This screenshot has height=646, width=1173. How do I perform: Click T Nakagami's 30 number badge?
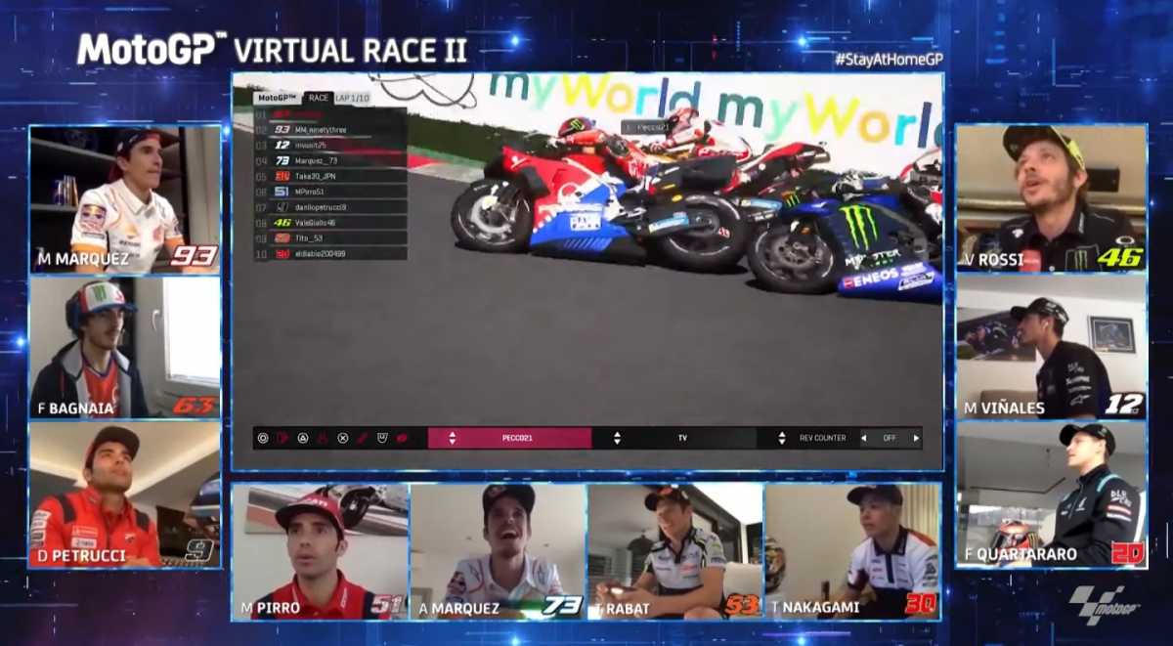pos(920,604)
